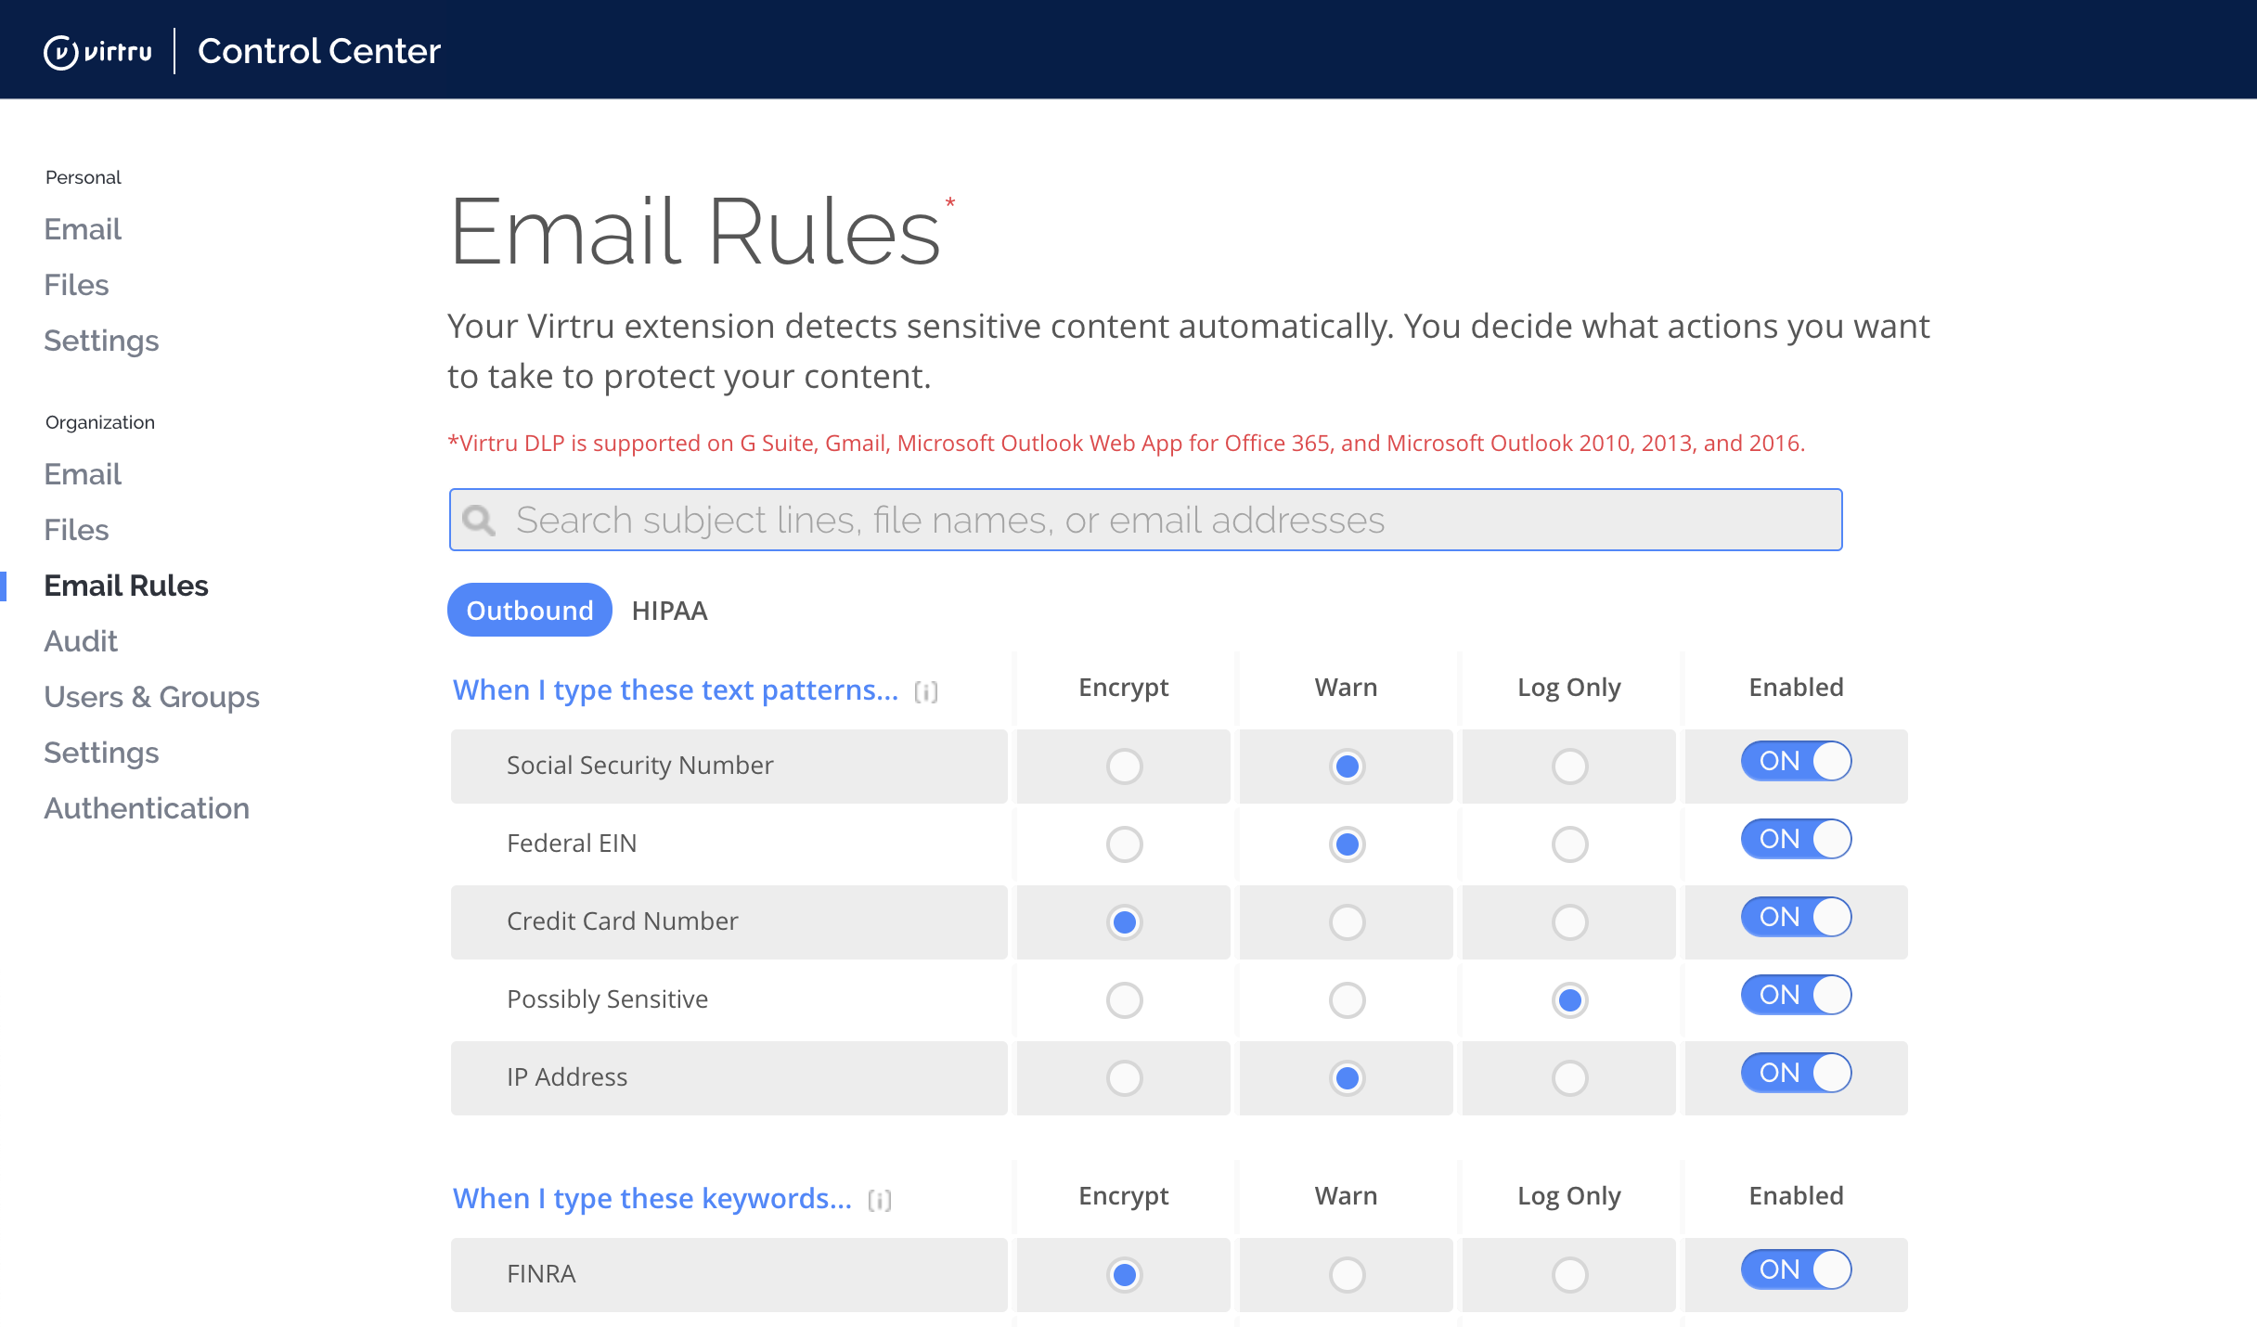The width and height of the screenshot is (2257, 1327).
Task: Toggle the IP Address rule off
Action: tap(1796, 1073)
